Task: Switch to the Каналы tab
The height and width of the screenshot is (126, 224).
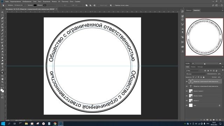Action: 193,67
